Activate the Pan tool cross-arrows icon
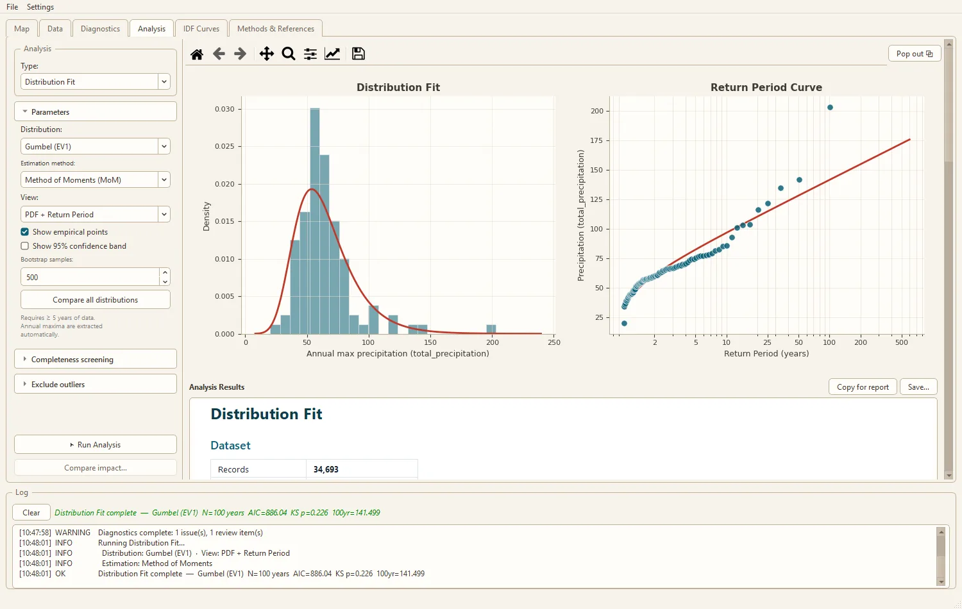 [x=267, y=54]
